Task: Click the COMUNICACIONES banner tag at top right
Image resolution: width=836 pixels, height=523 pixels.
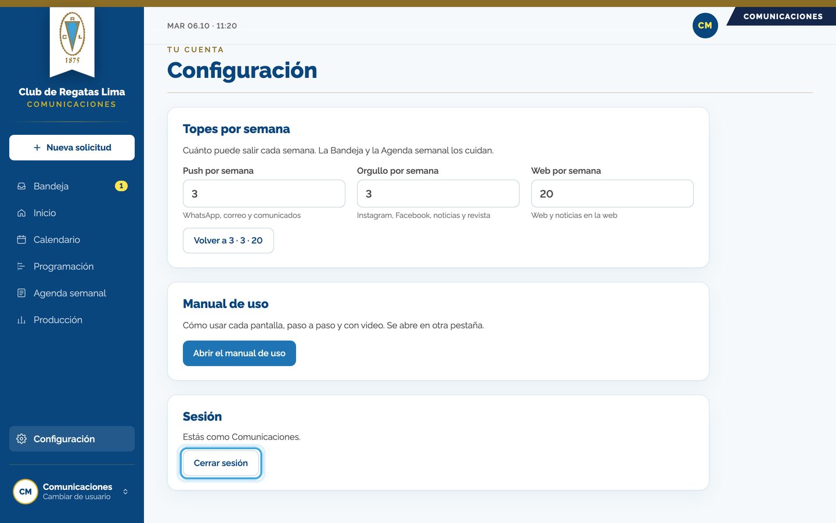Action: pyautogui.click(x=783, y=16)
